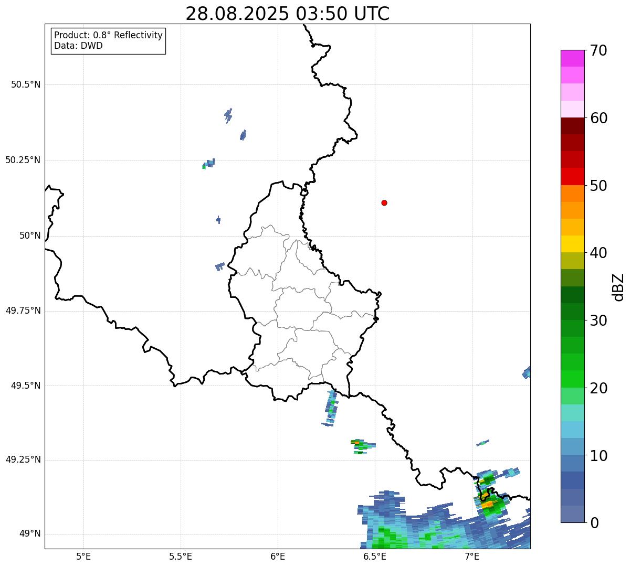Screen dimensions: 631x567
Task: Click the '5.5°E' longitude label
Action: tap(181, 556)
